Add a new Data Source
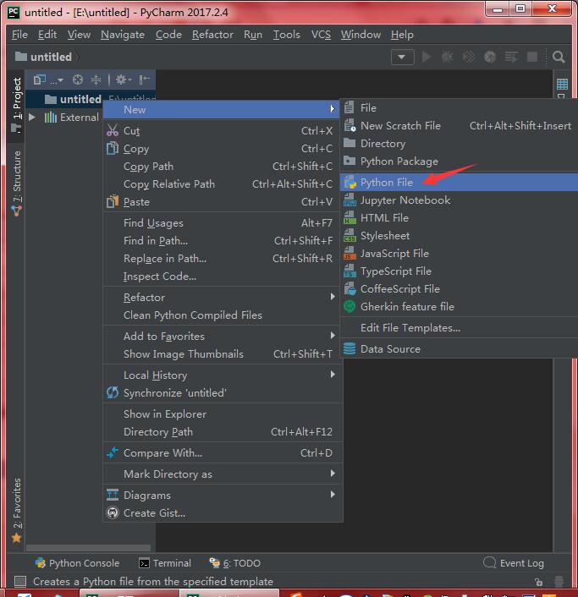 (460, 349)
